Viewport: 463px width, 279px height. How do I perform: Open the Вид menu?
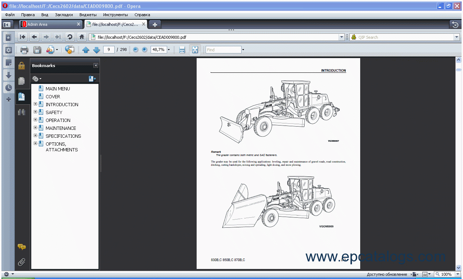[45, 15]
